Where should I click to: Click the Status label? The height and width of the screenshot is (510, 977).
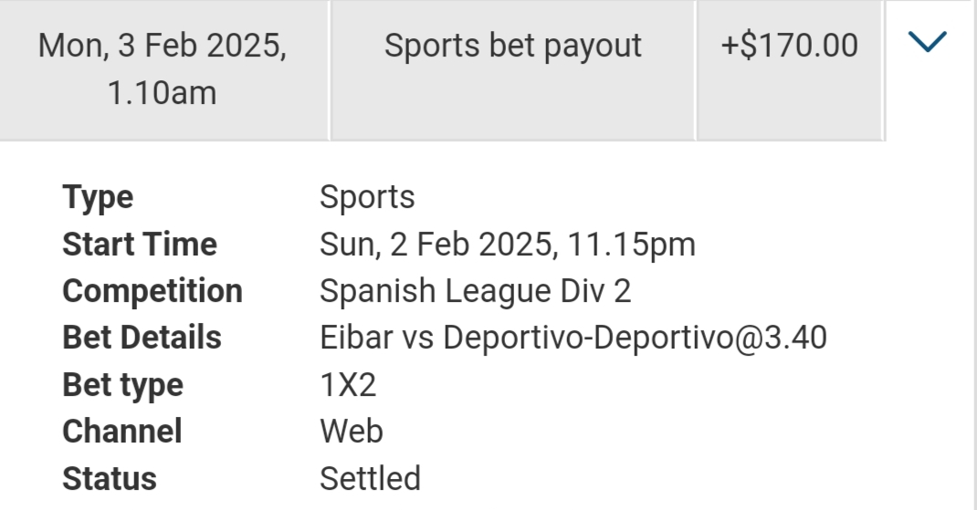point(110,479)
